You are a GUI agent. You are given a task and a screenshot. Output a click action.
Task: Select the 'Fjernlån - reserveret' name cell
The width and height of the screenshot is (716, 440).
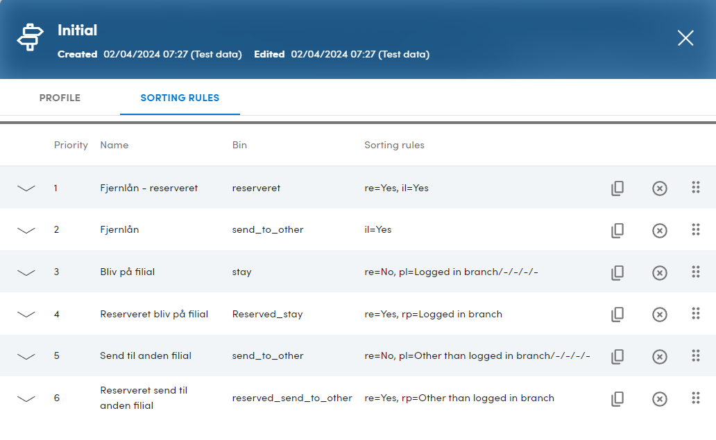pyautogui.click(x=149, y=188)
